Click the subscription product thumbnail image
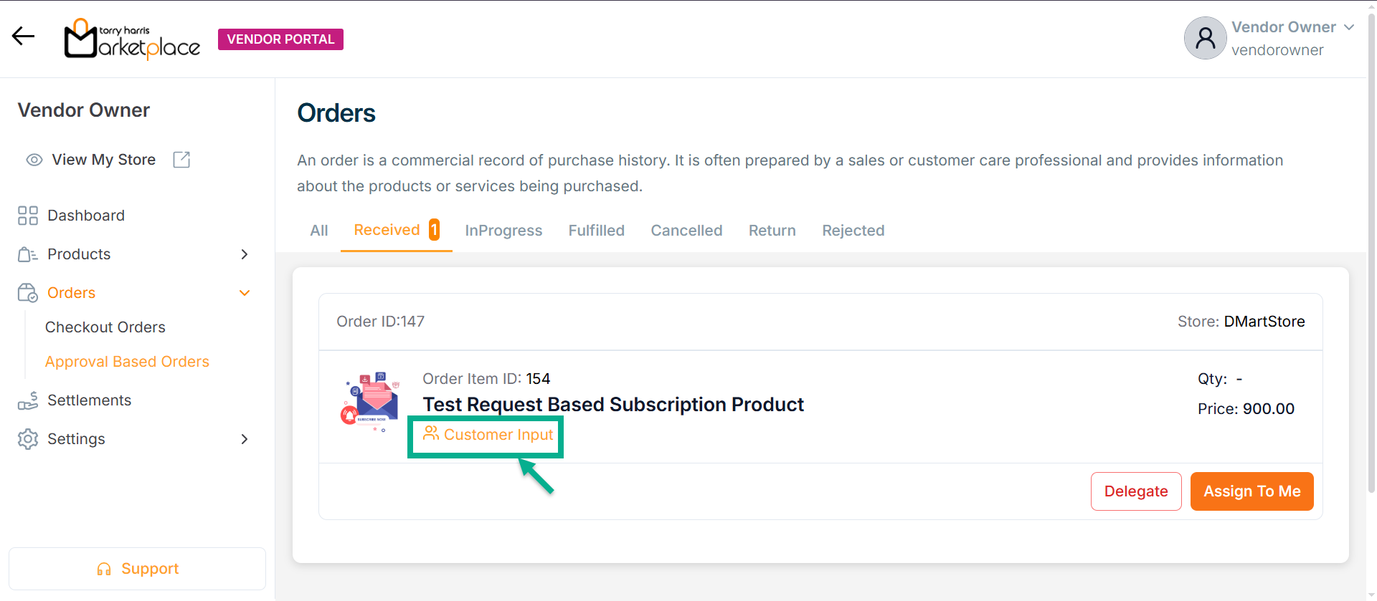The width and height of the screenshot is (1377, 601). pos(370,401)
